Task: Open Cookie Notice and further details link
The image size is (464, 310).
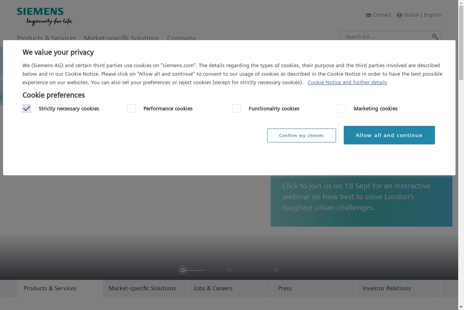Action: coord(347,82)
